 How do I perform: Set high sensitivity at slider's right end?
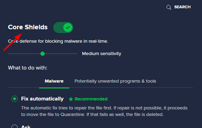pos(76,54)
